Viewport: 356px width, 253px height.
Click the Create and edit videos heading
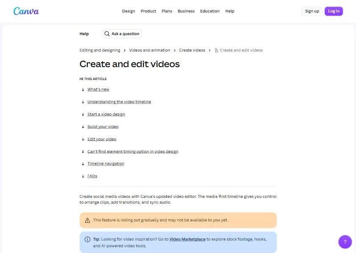click(129, 64)
